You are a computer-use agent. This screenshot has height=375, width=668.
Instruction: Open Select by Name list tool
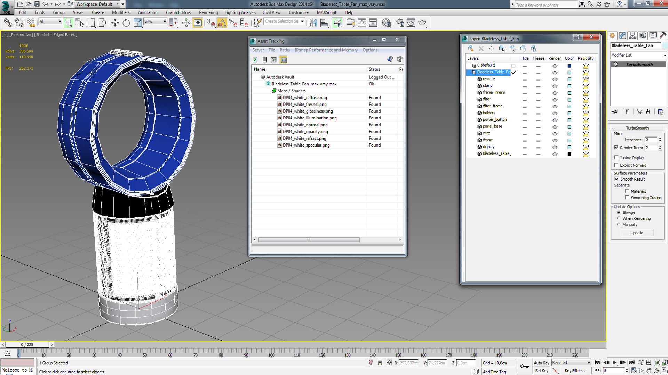coord(79,23)
